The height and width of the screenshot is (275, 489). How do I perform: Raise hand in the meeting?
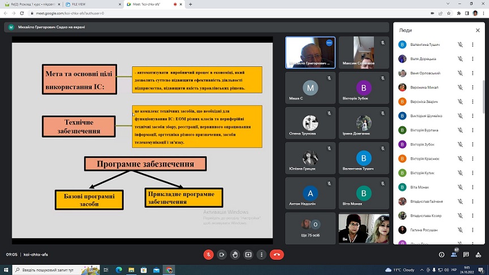pos(235,255)
